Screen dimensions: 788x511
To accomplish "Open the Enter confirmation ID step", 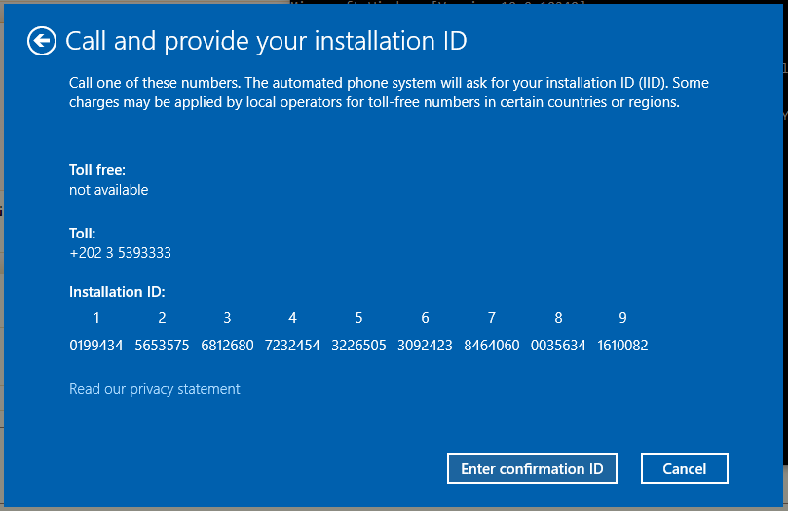I will pyautogui.click(x=532, y=468).
